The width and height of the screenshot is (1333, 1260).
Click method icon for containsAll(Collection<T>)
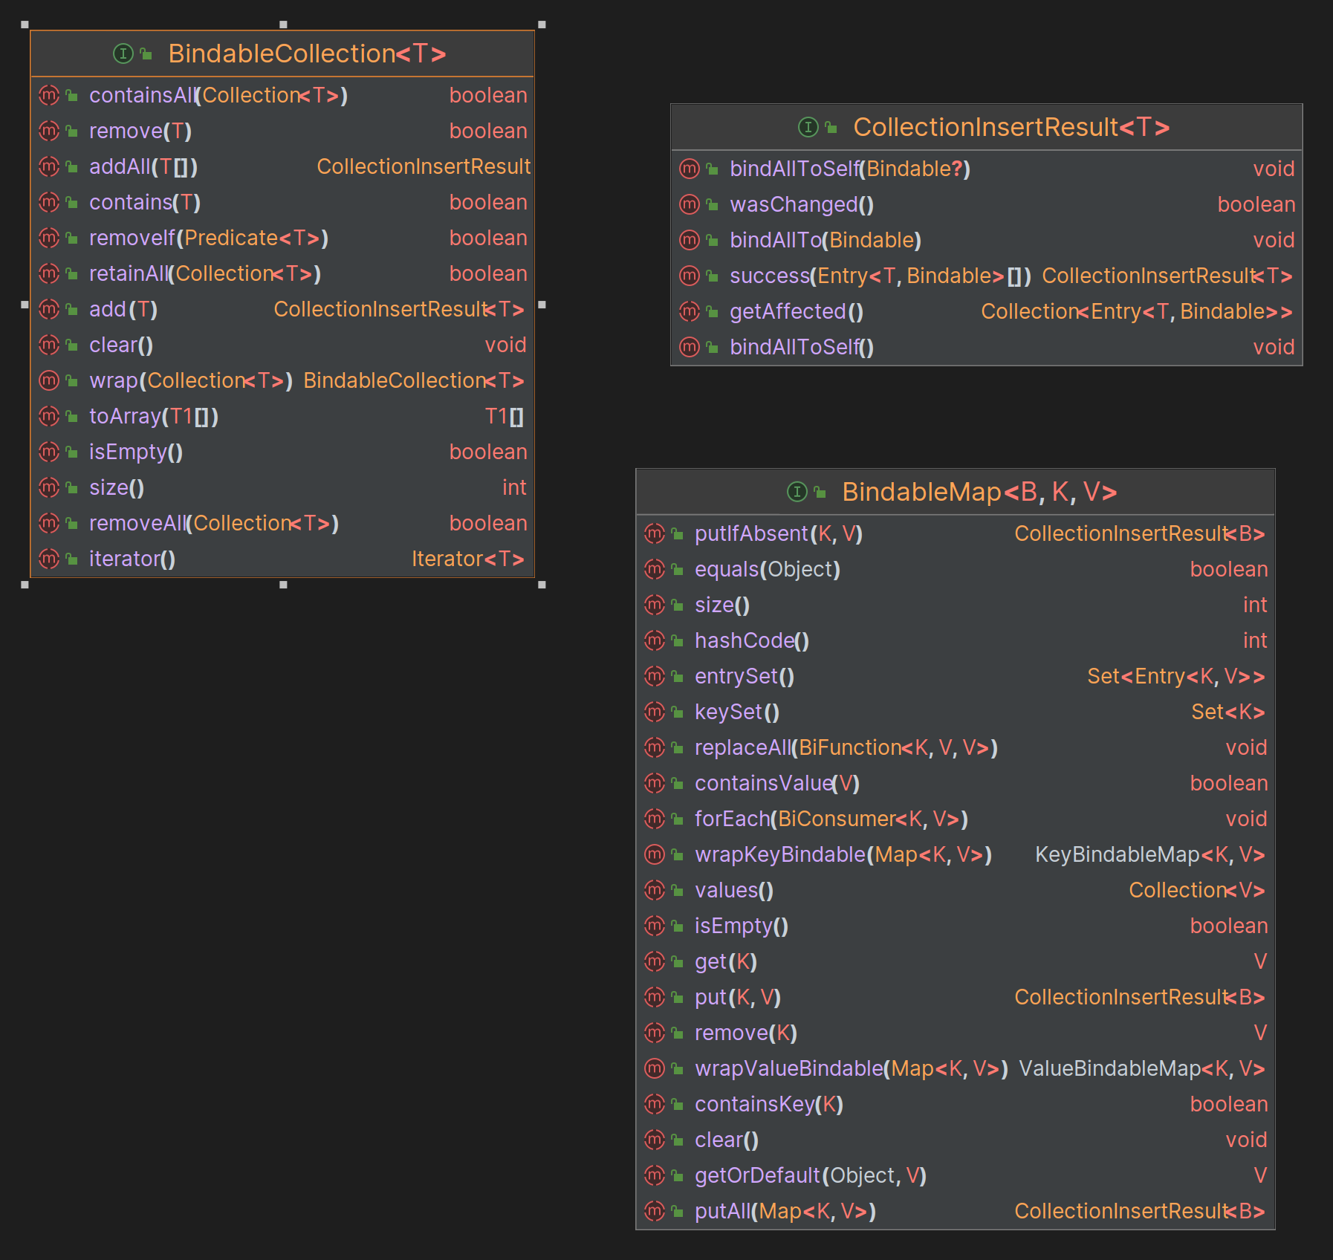(49, 95)
